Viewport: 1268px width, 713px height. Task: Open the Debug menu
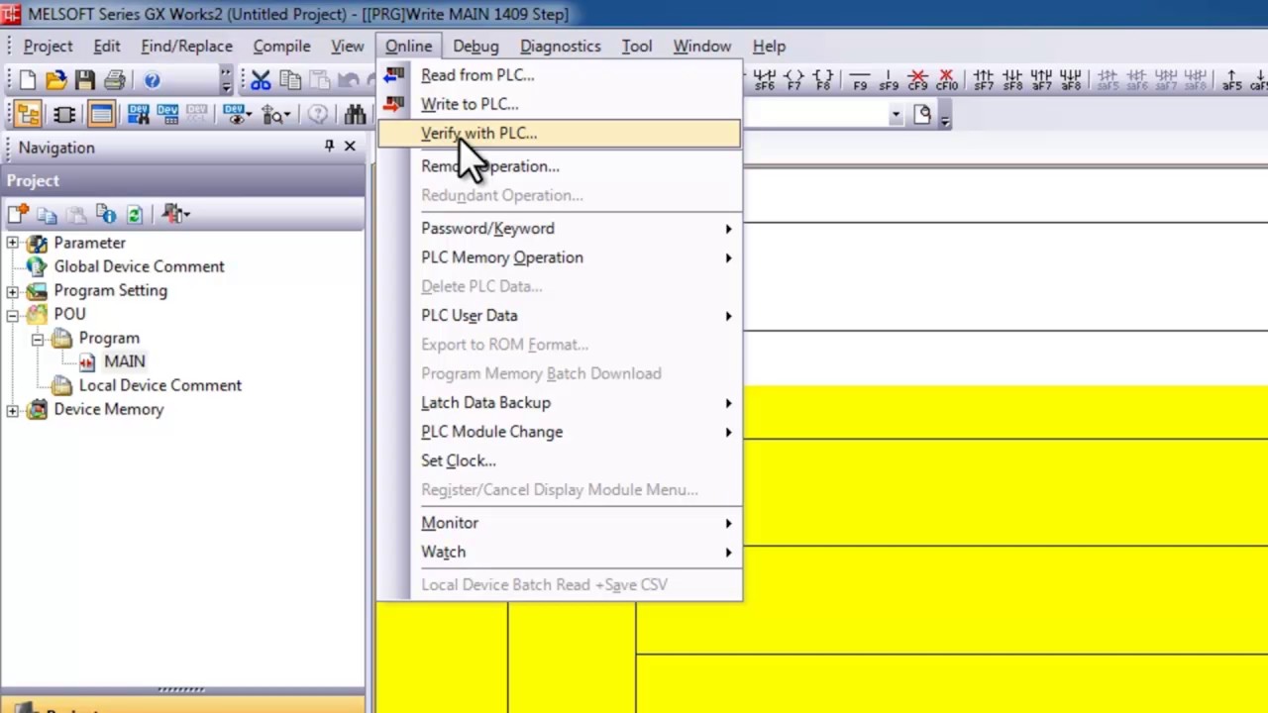tap(475, 46)
